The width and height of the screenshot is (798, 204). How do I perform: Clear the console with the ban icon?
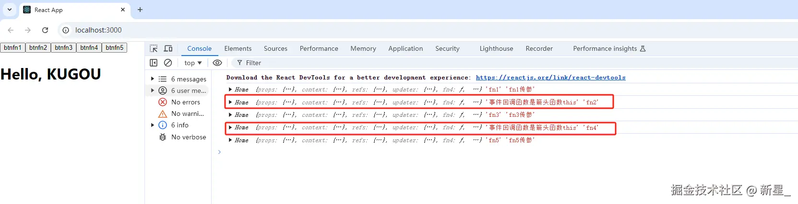(168, 63)
